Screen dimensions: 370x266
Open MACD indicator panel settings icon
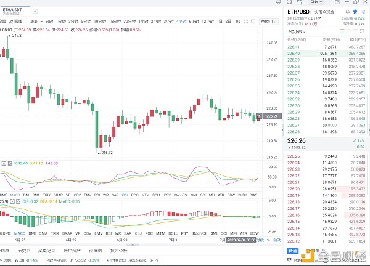point(12,201)
